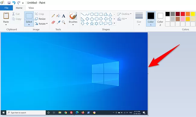Toggle Color 2 as active color

click(x=160, y=19)
